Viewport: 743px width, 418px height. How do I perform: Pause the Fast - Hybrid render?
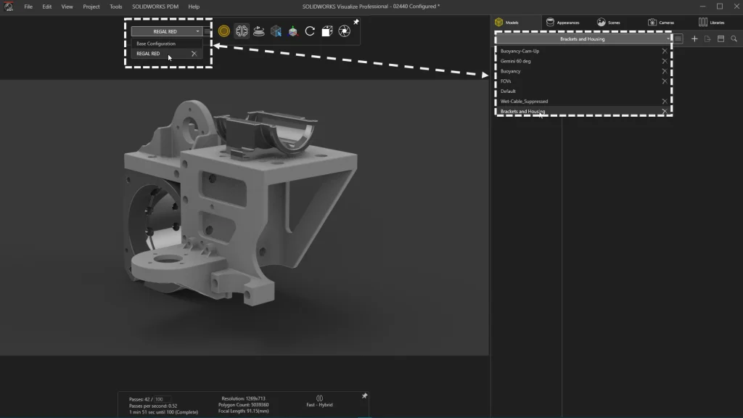click(x=320, y=398)
